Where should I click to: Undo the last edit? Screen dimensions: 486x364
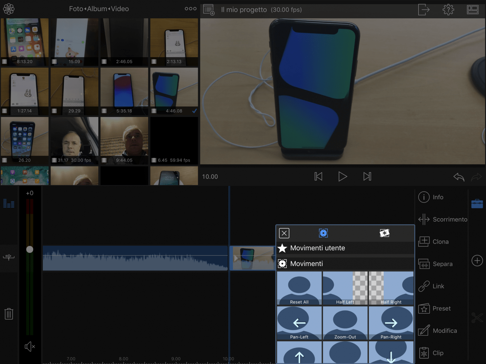click(459, 177)
